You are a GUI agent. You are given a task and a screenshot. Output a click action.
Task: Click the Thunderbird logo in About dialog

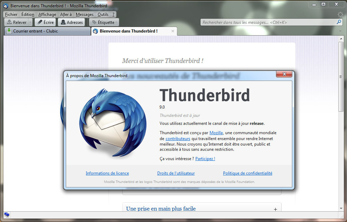pos(113,123)
